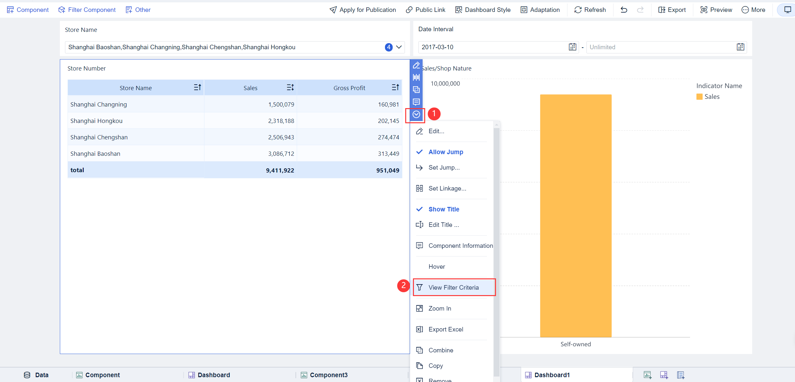Click the Export icon in top toolbar
795x382 pixels.
tap(672, 10)
